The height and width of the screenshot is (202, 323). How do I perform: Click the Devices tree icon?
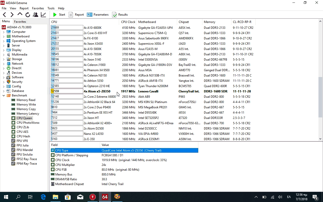(x=9, y=73)
